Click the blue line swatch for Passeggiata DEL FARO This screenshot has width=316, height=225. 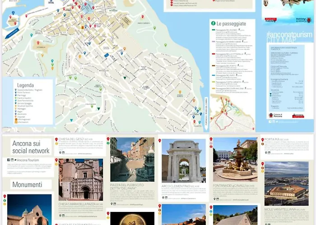point(214,75)
